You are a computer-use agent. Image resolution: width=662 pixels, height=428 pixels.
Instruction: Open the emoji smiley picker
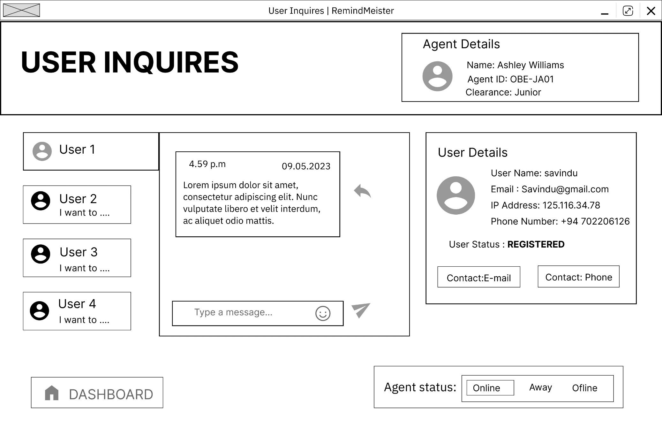click(x=323, y=313)
